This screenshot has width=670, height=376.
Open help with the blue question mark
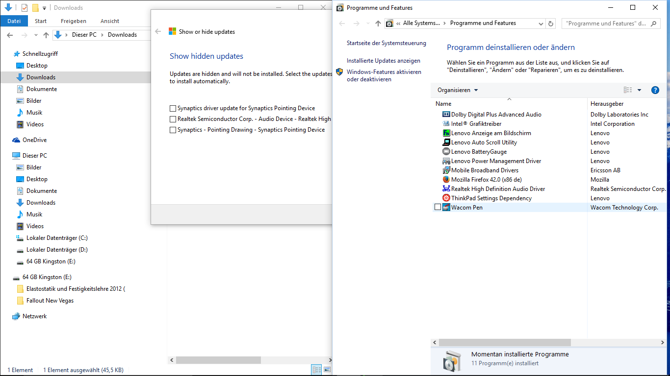[x=655, y=90]
